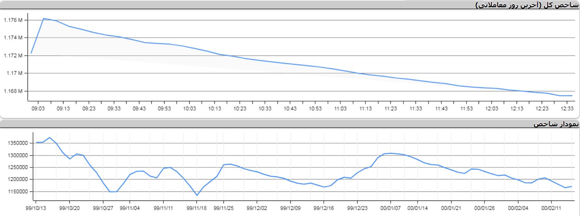Screen dimensions: 580x216
Task: Click the 1350000 y-axis value
Action: (18, 143)
